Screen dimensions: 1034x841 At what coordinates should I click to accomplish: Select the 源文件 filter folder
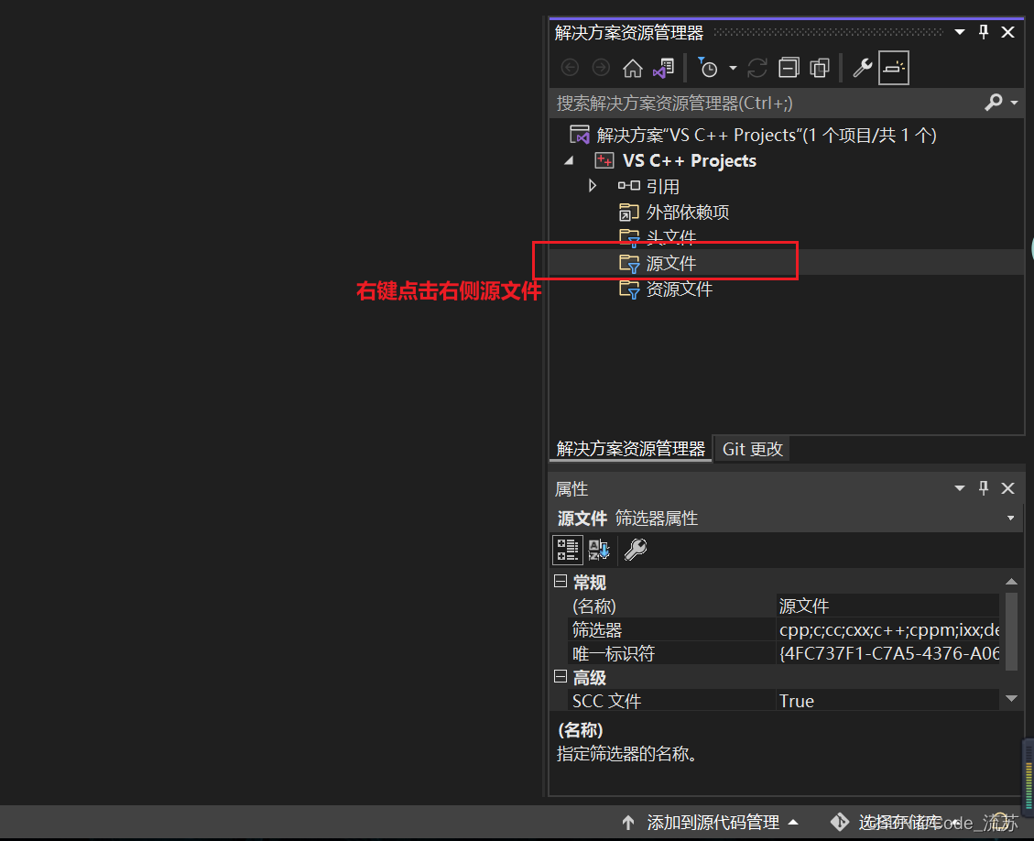pos(658,263)
